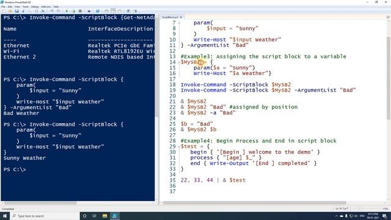Show script pane maximized layout
This screenshot has width=391, height=220.
tap(120, 11)
